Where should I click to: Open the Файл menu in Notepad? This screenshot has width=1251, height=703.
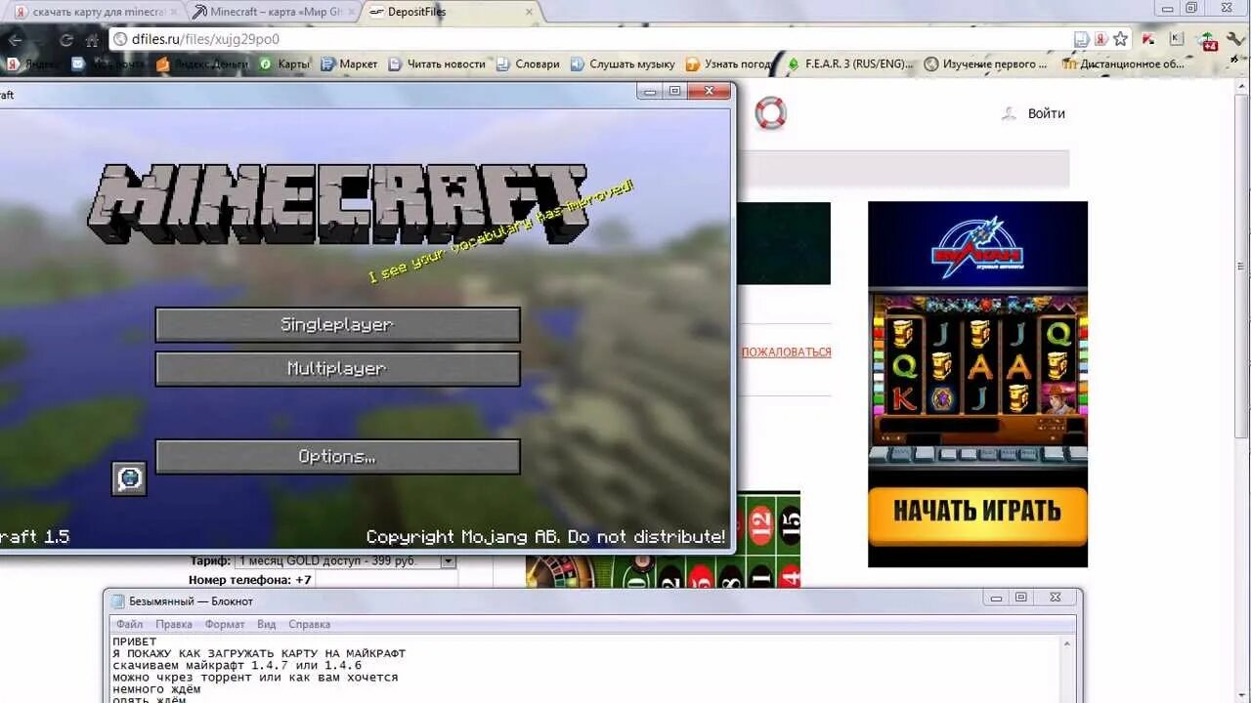point(129,624)
